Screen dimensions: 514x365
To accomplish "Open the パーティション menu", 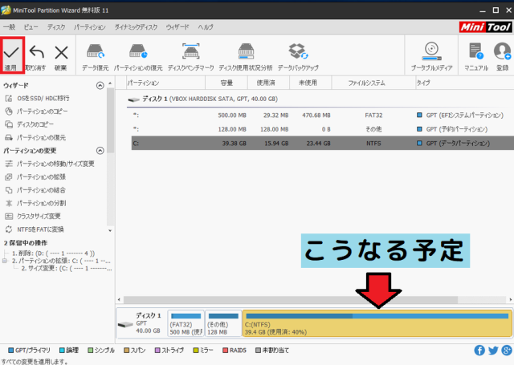I will click(90, 26).
